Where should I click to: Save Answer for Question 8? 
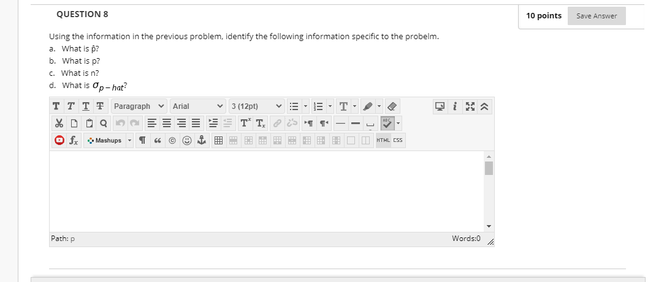click(x=597, y=16)
